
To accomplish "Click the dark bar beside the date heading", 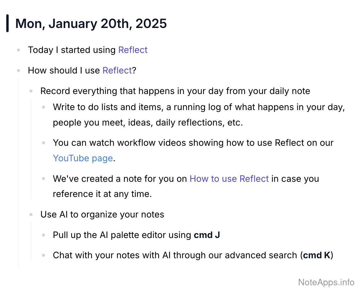I will point(7,24).
